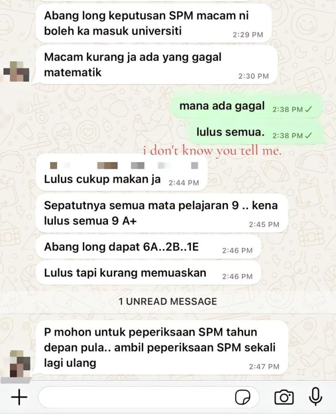336x414 pixels.
Task: Tap the 'P mohon untuk peperiksaan SPM' message
Action: tap(162, 347)
